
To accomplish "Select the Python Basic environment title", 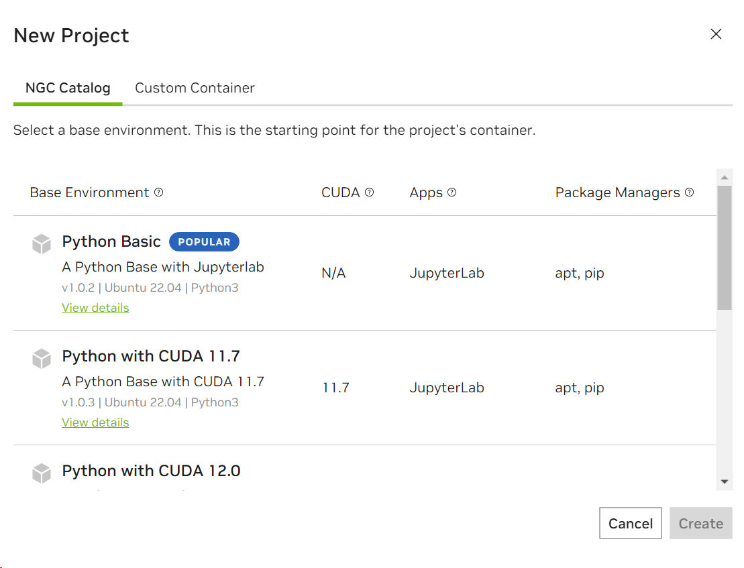I will (111, 241).
